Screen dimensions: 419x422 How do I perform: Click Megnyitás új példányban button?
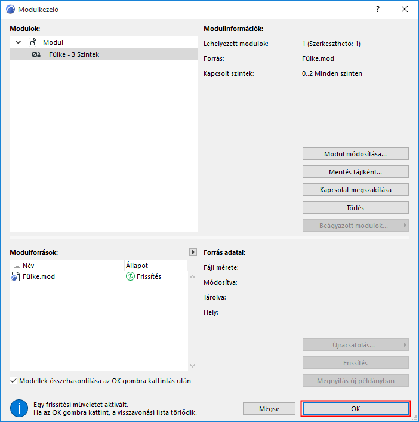point(355,381)
